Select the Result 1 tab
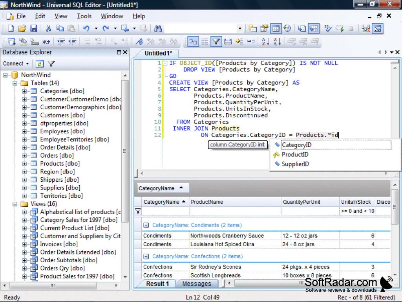 click(x=157, y=284)
